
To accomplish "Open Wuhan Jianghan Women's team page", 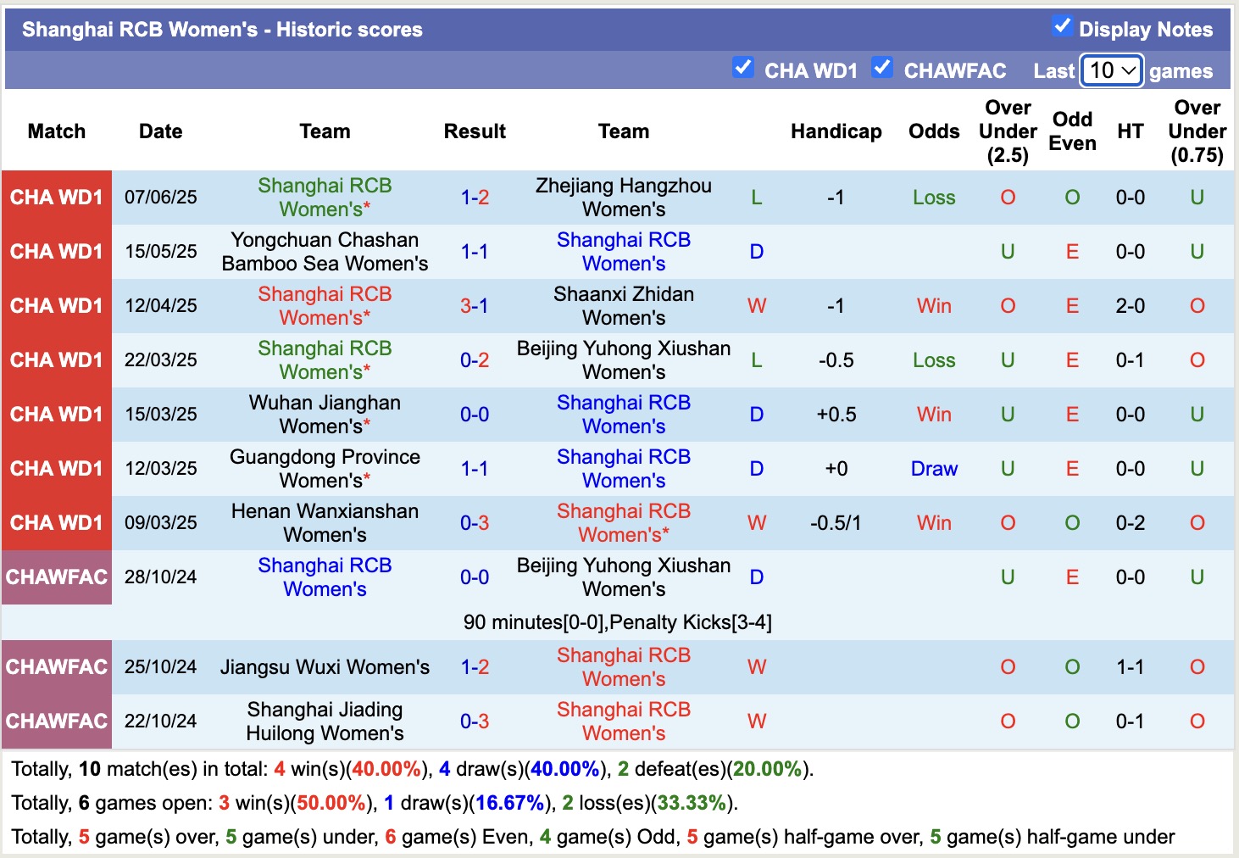I will [325, 415].
